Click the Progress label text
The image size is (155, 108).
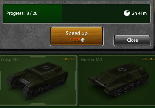pyautogui.click(x=15, y=13)
